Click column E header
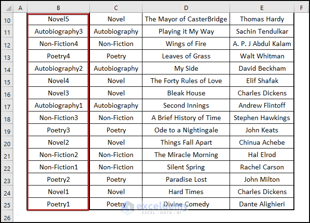Viewport: 310px width, 223px height. [262, 8]
